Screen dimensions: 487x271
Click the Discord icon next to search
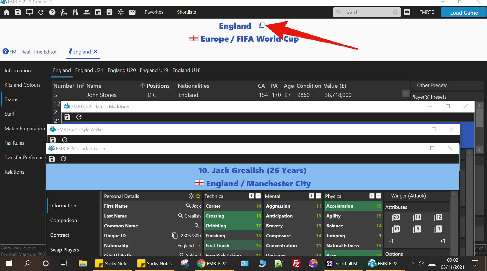coord(407,12)
